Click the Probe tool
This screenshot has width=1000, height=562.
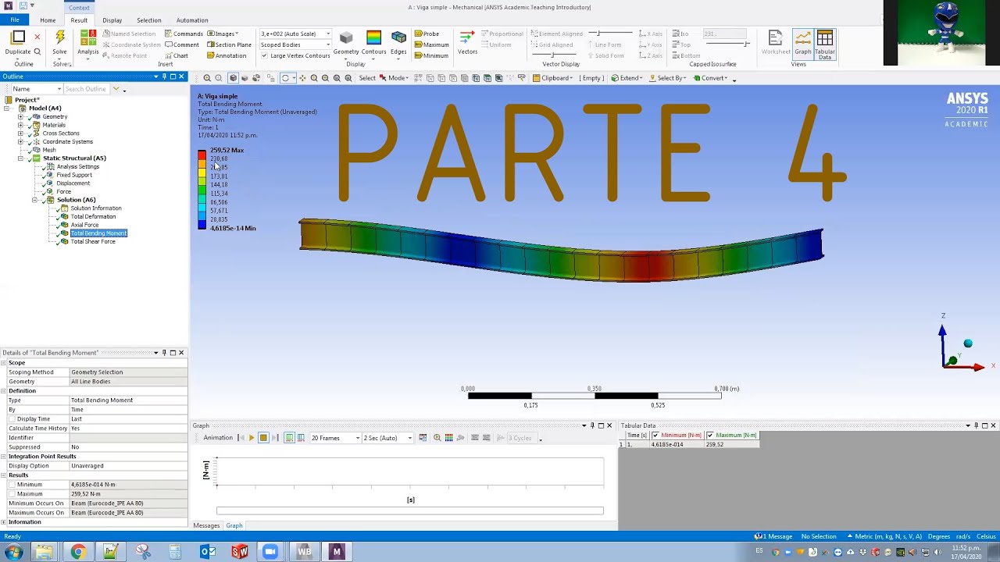427,34
